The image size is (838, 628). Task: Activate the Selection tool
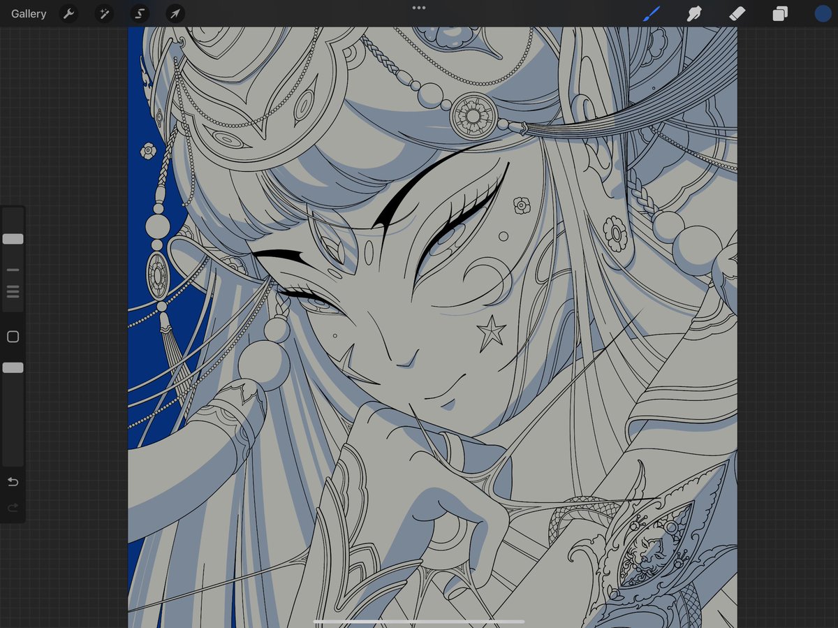pos(140,13)
